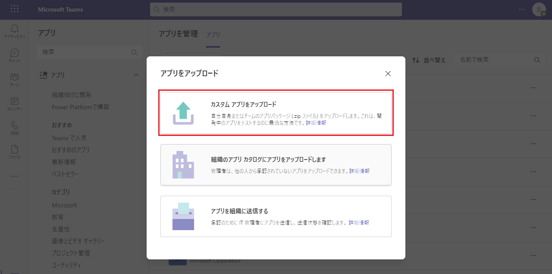Select the 生産性 category
The height and width of the screenshot is (274, 552).
coord(61,229)
